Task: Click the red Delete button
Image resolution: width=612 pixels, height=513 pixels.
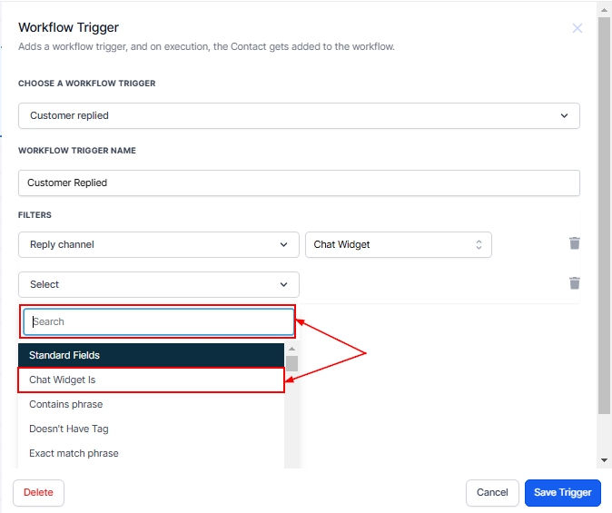Action: click(38, 492)
